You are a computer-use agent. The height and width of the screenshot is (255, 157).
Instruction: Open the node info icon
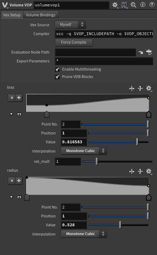pos(143,5)
